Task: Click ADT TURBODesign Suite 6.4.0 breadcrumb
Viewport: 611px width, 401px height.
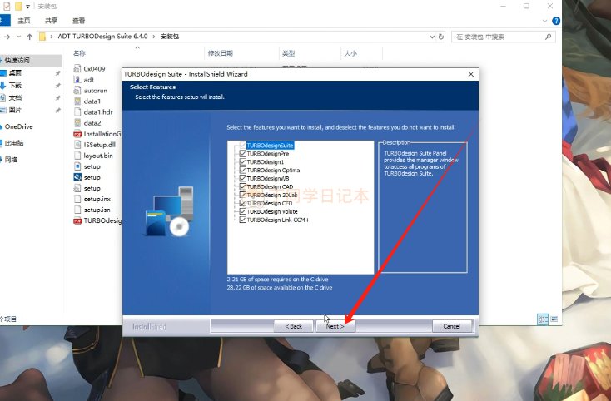Action: point(102,37)
